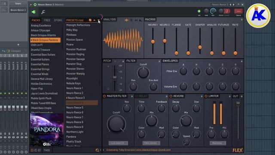
Task: Open the Low pass 24 filter type dropdown
Action: pos(118,143)
